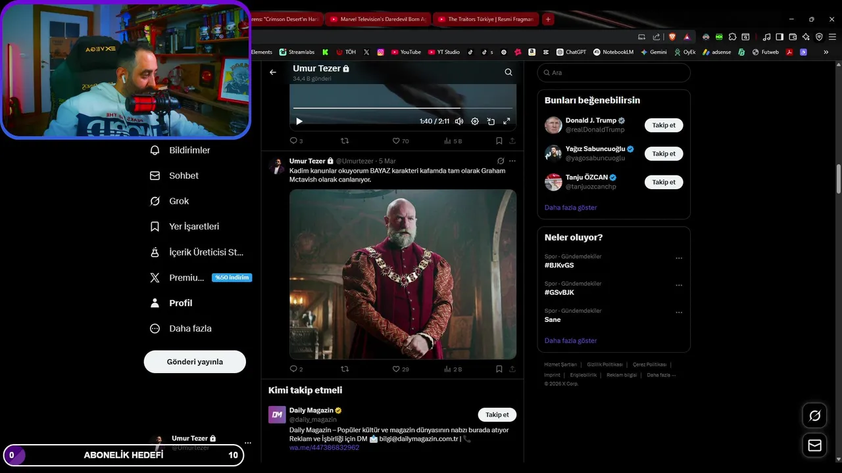The image size is (842, 473).
Task: Follow Donald J. Trump
Action: [x=664, y=125]
